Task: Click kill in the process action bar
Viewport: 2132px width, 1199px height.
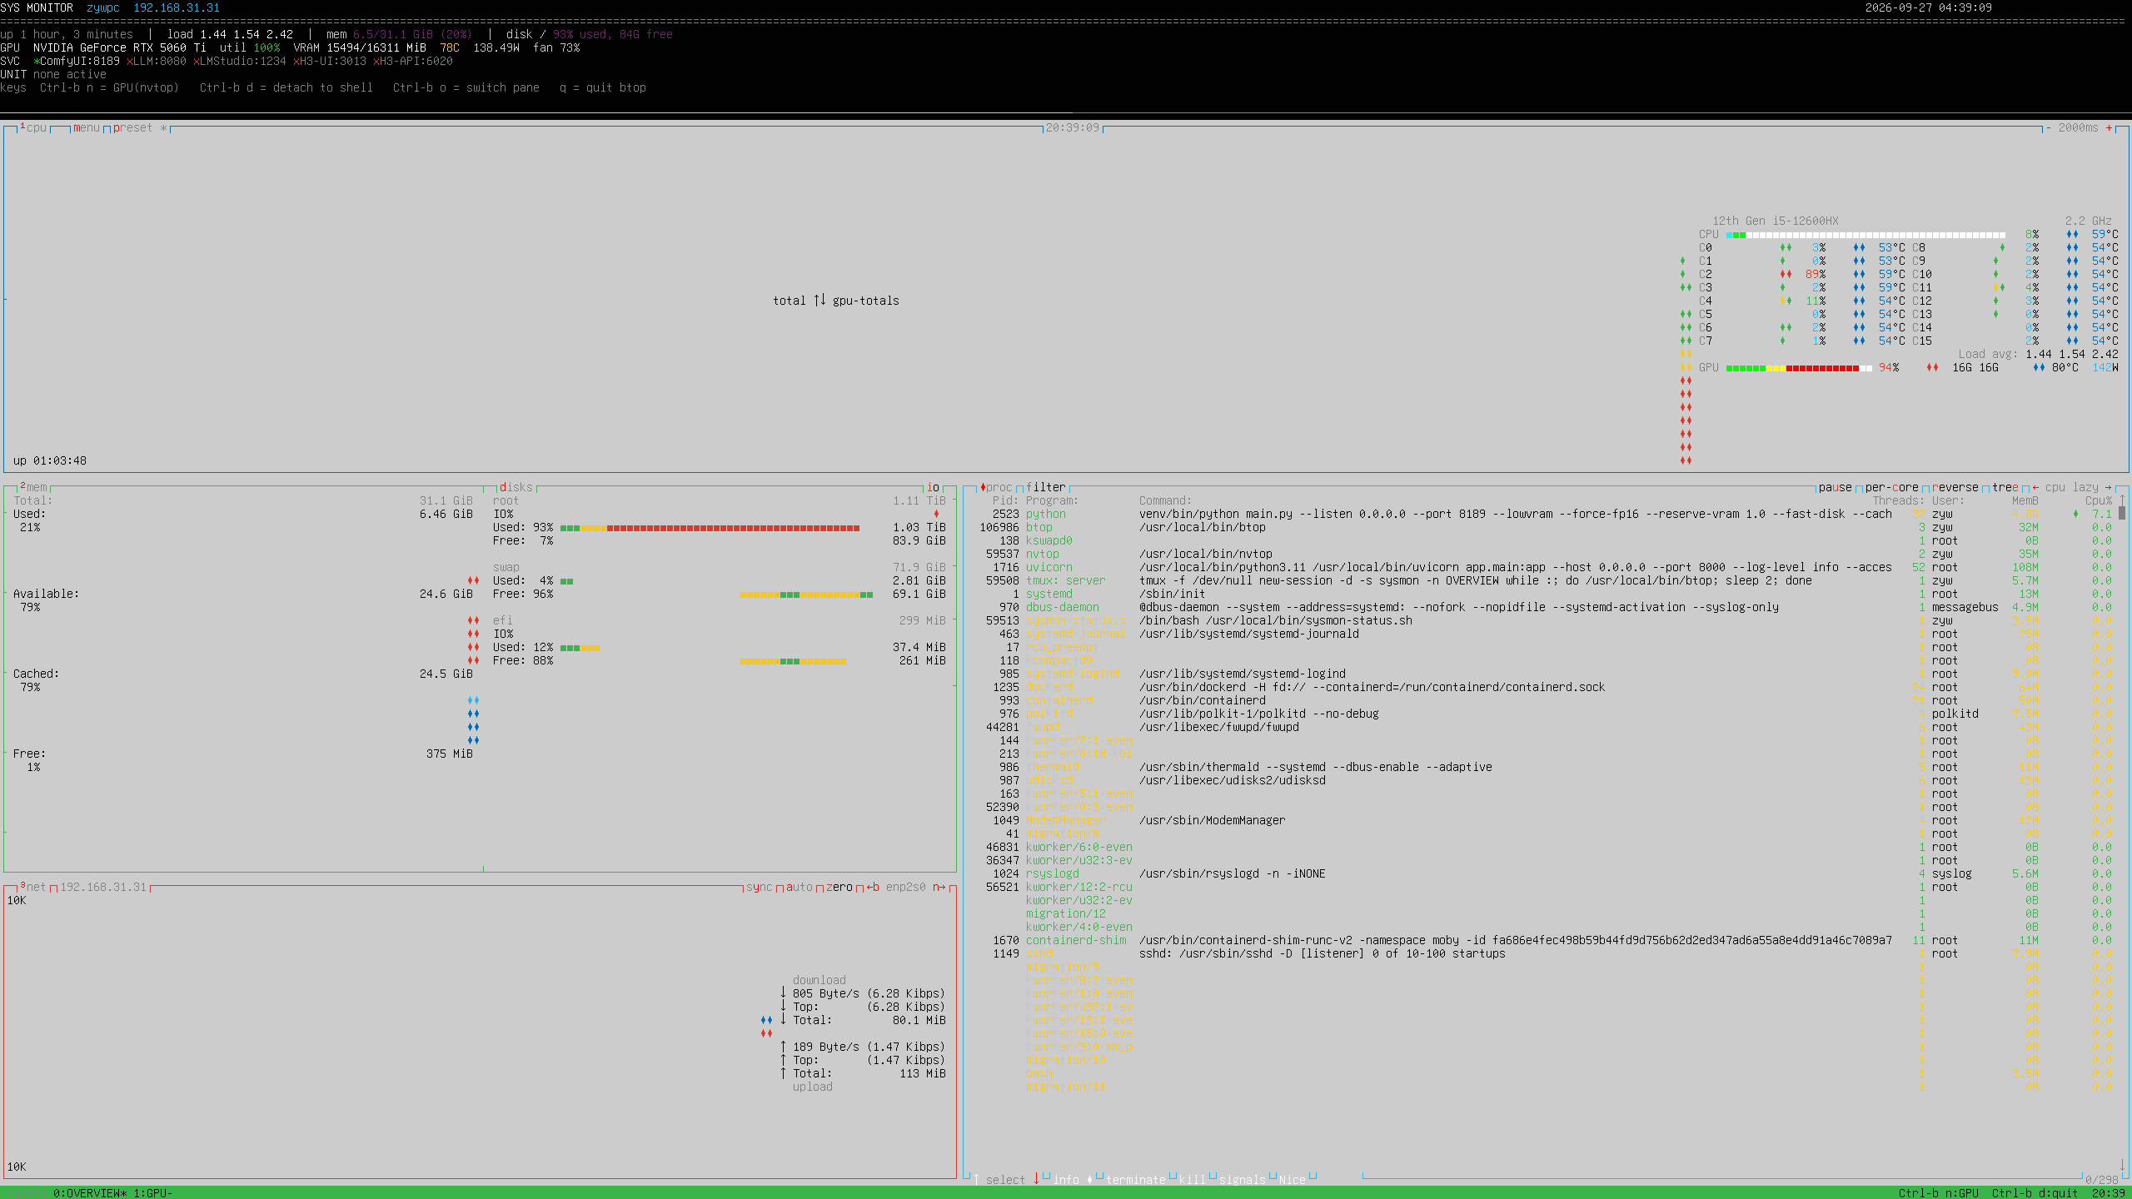Action: click(1193, 1180)
